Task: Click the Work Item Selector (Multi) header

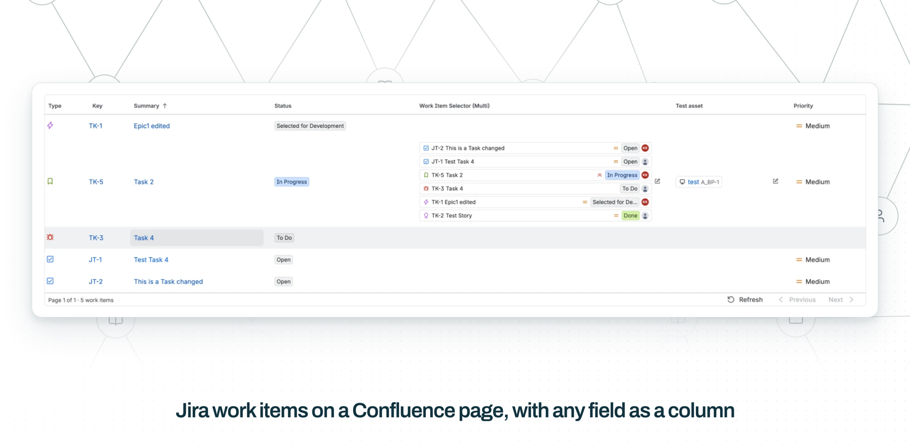Action: tap(455, 106)
